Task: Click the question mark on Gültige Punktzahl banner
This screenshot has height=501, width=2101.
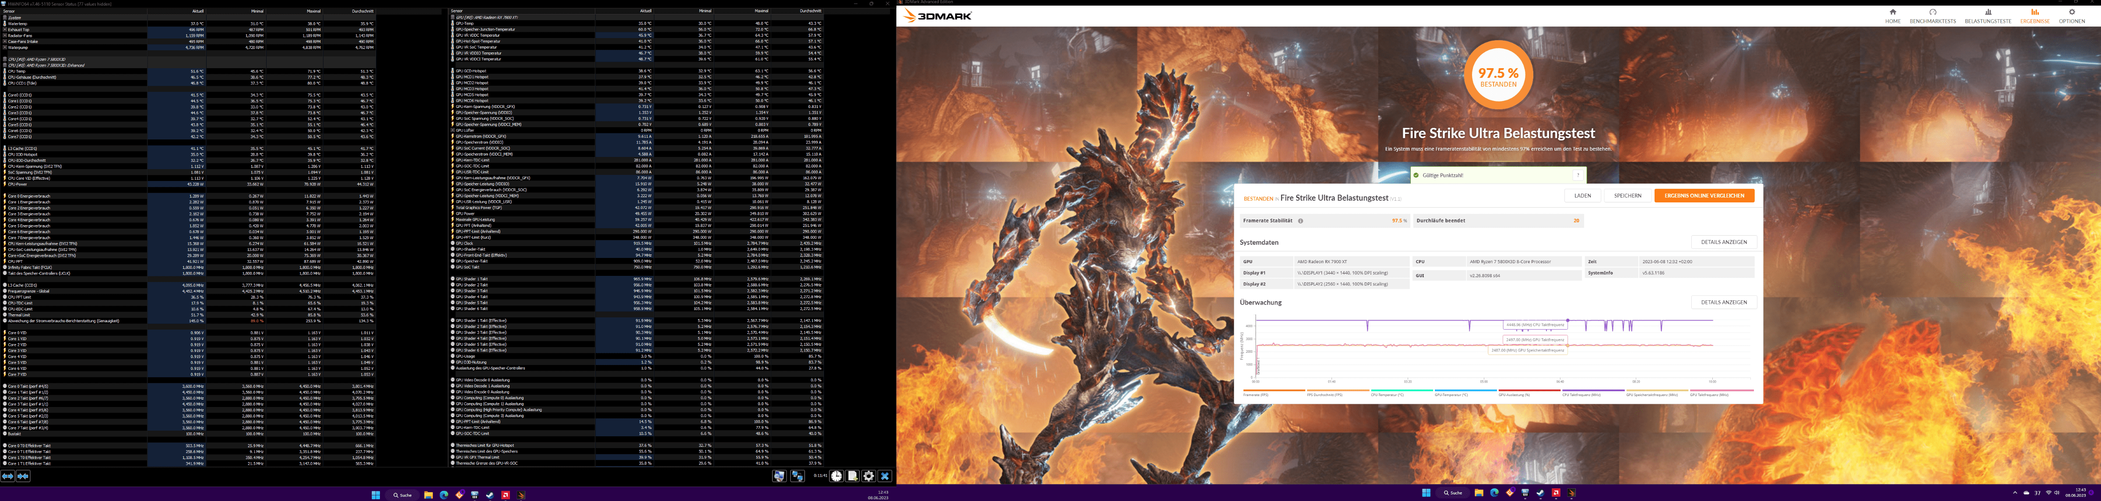Action: (x=1578, y=175)
